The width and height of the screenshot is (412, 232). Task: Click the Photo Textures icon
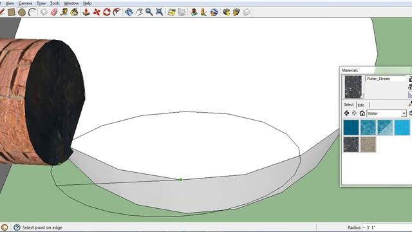coord(204,12)
